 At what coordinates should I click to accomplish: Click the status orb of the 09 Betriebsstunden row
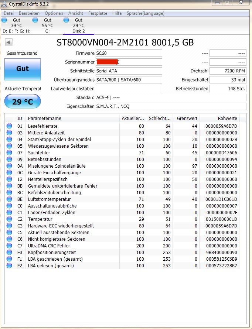click(9, 159)
